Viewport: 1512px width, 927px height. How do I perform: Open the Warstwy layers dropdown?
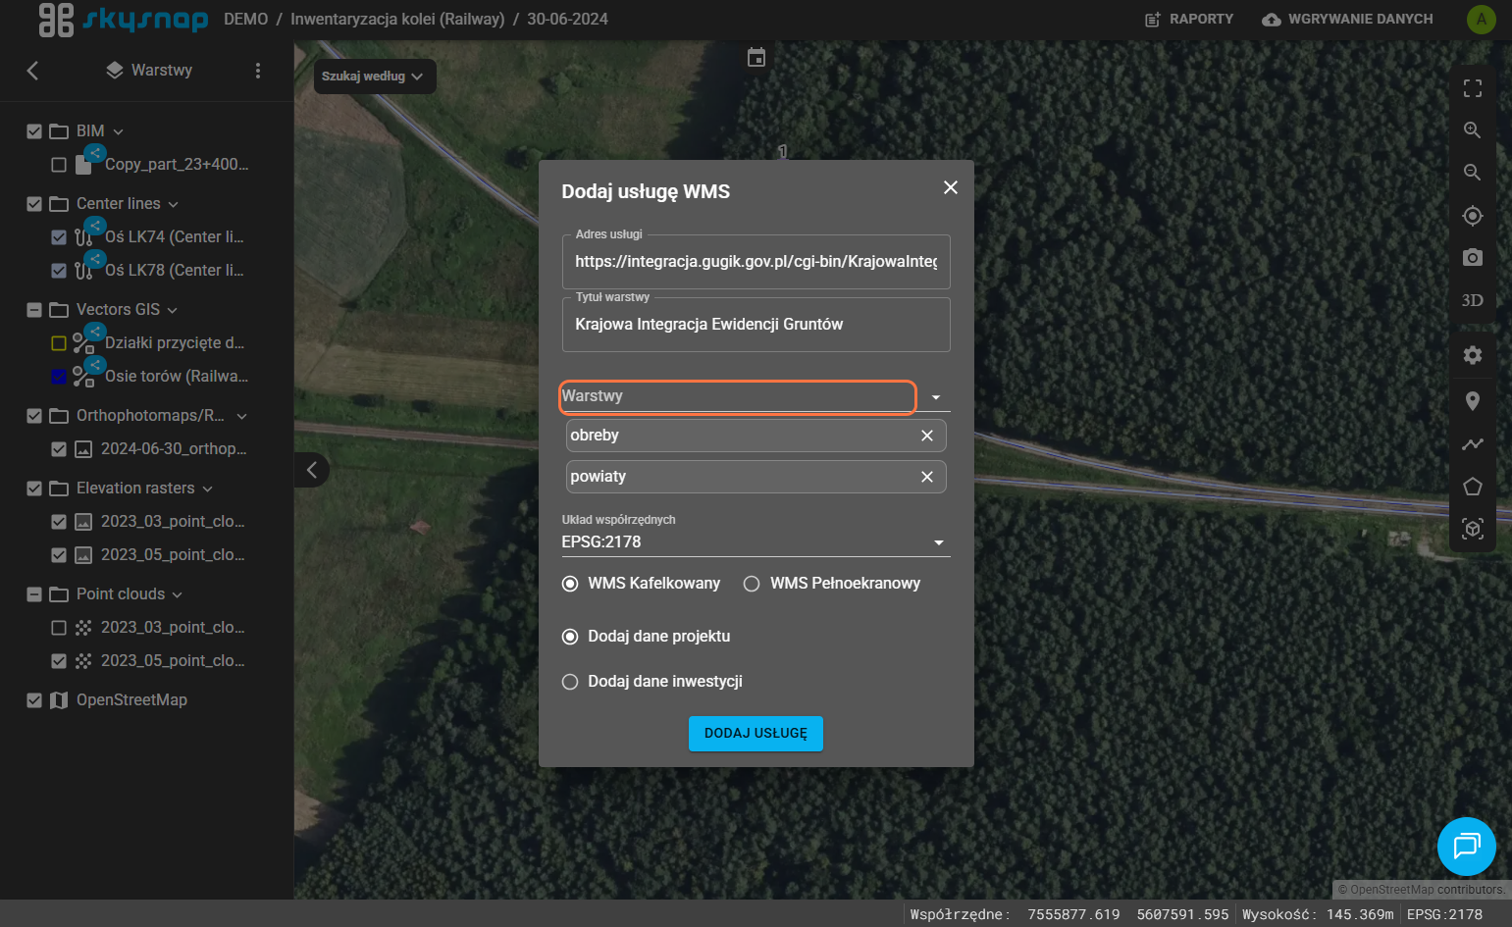coord(754,396)
